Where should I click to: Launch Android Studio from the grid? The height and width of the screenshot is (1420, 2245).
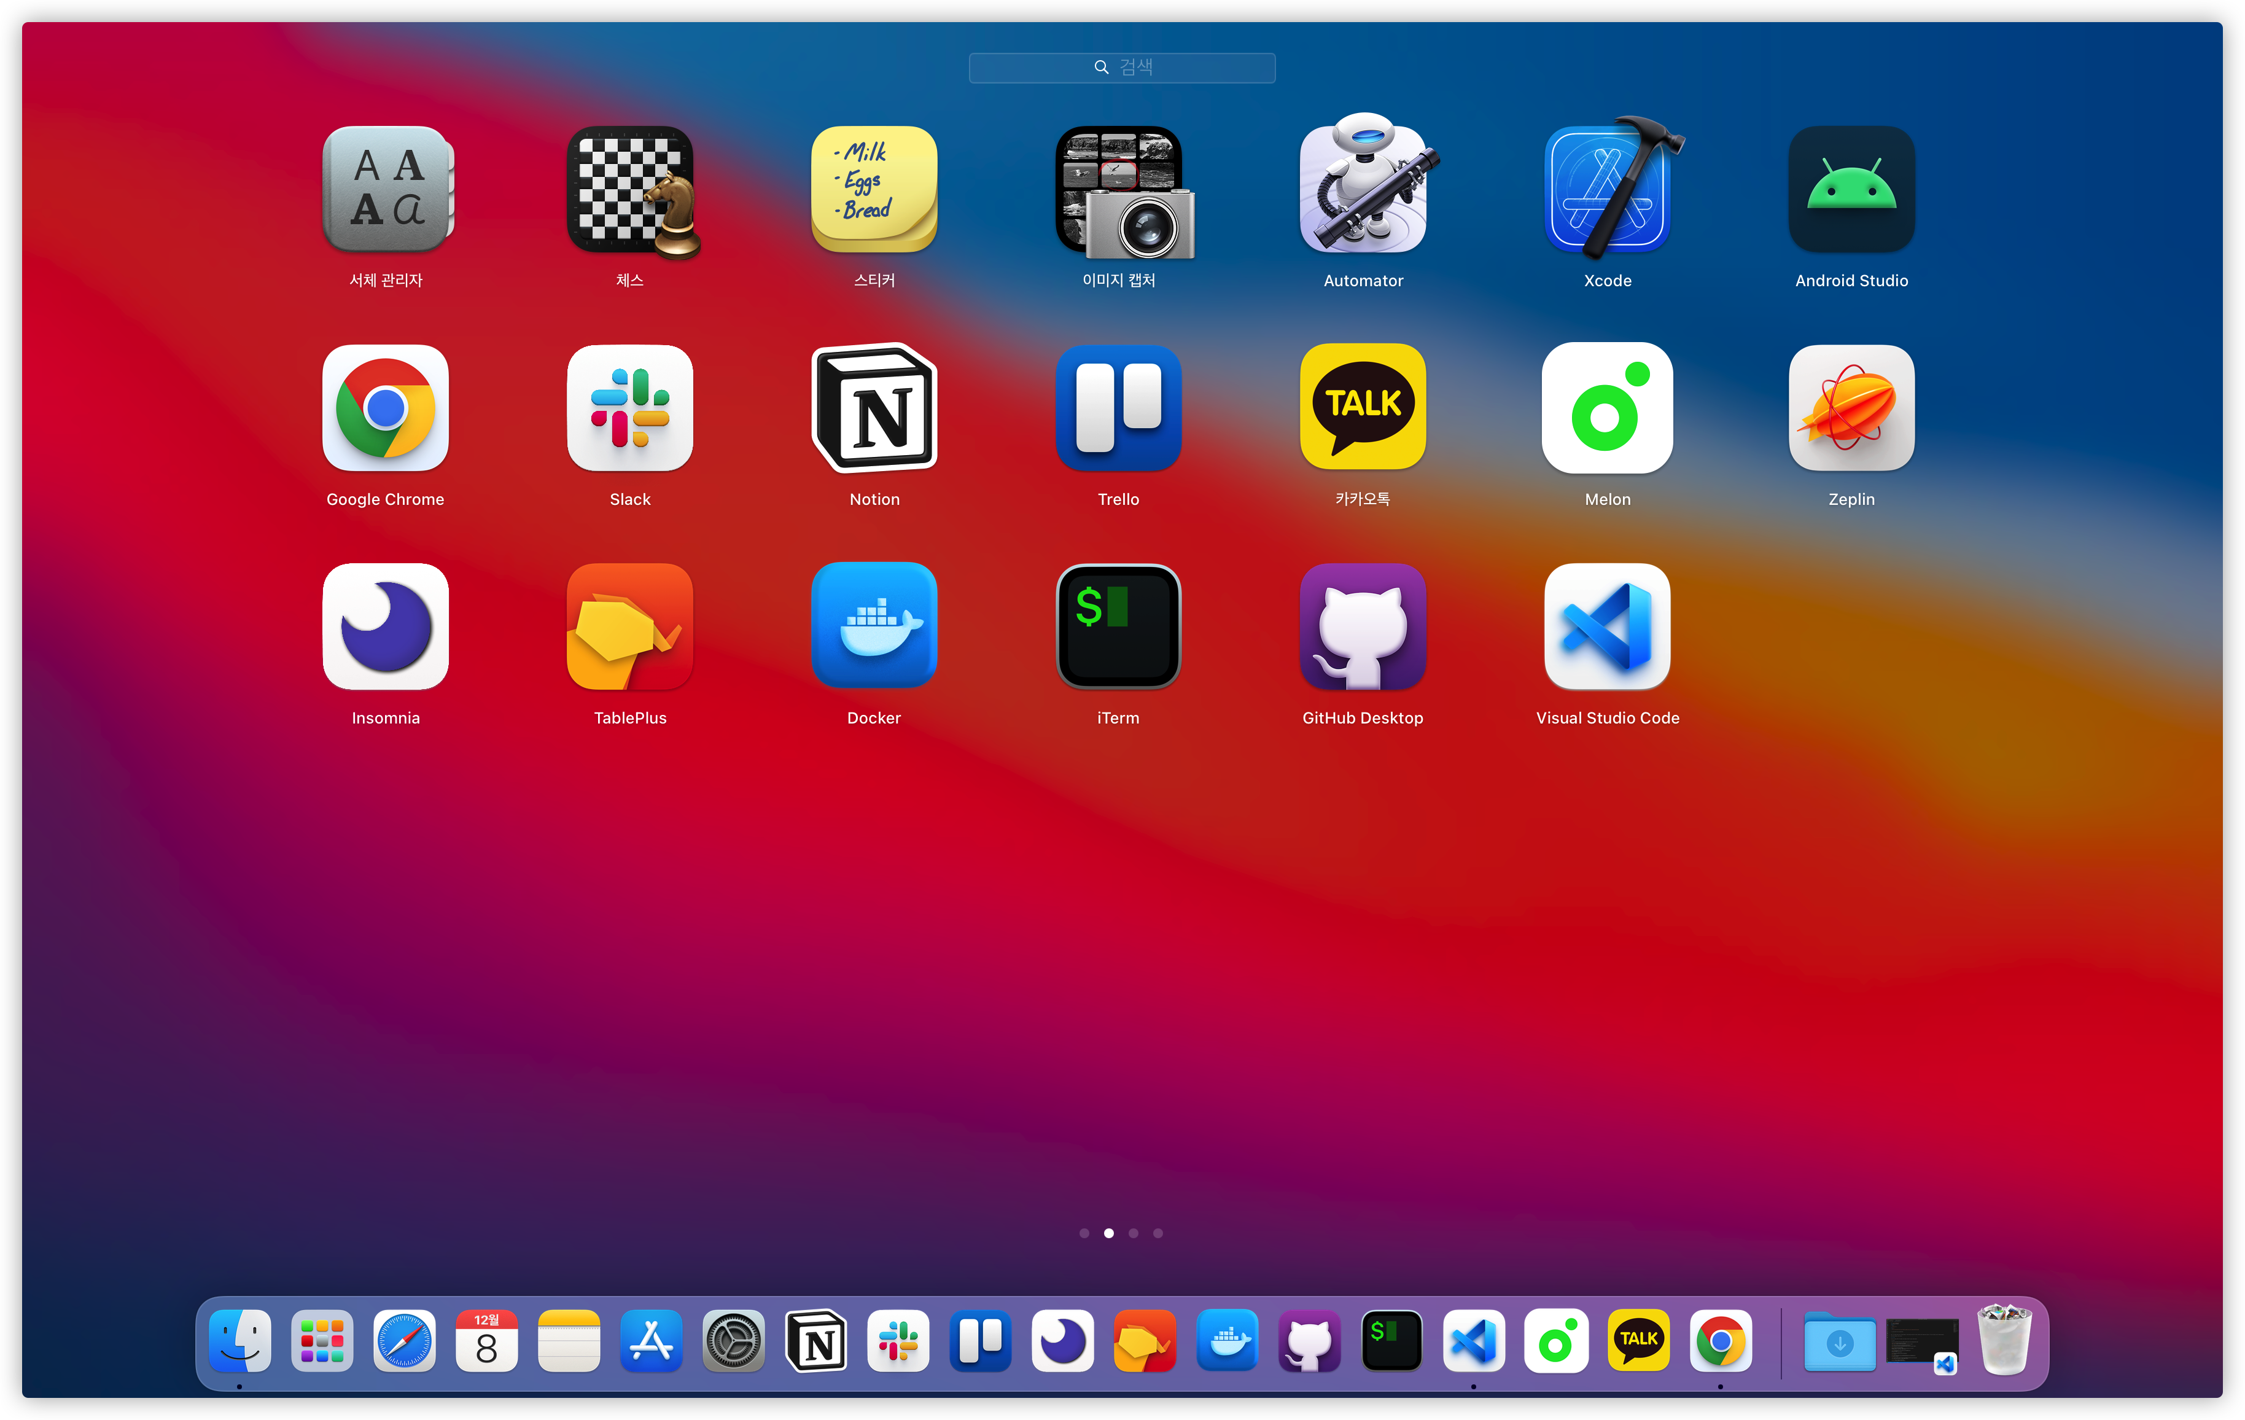pyautogui.click(x=1851, y=190)
